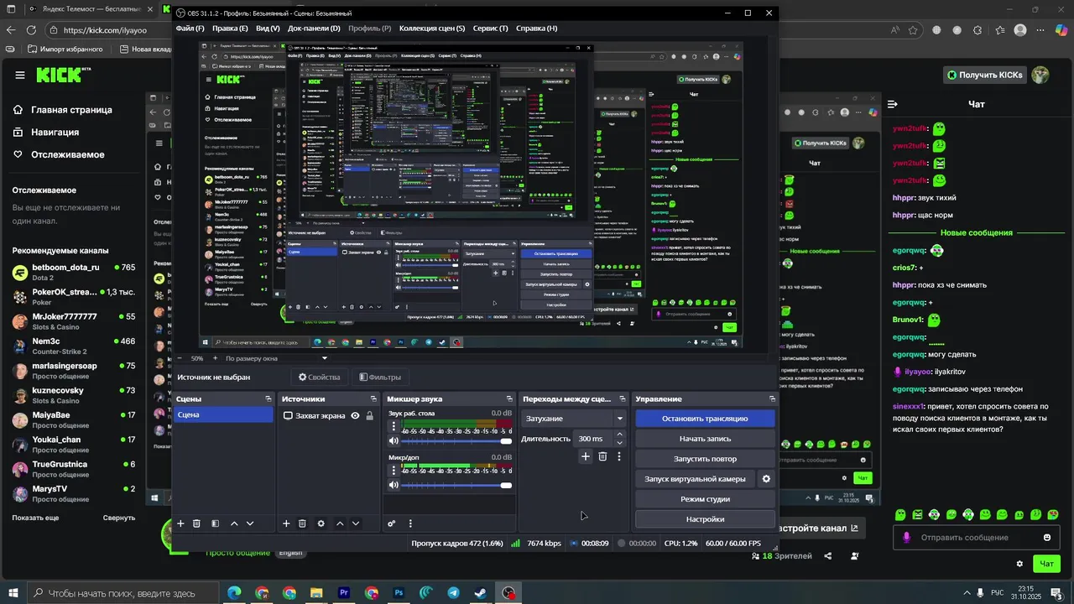The image size is (1074, 604).
Task: Open the mixer options three-dot menu at the mixer bottom
Action: [410, 523]
